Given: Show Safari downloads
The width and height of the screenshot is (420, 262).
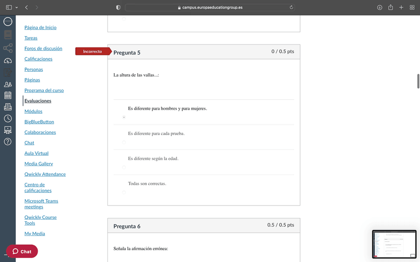Looking at the screenshot, I should tap(379, 7).
